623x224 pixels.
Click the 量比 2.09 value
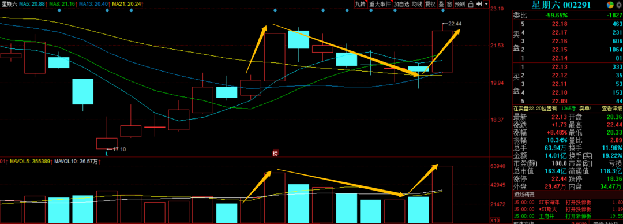pyautogui.click(x=616, y=140)
